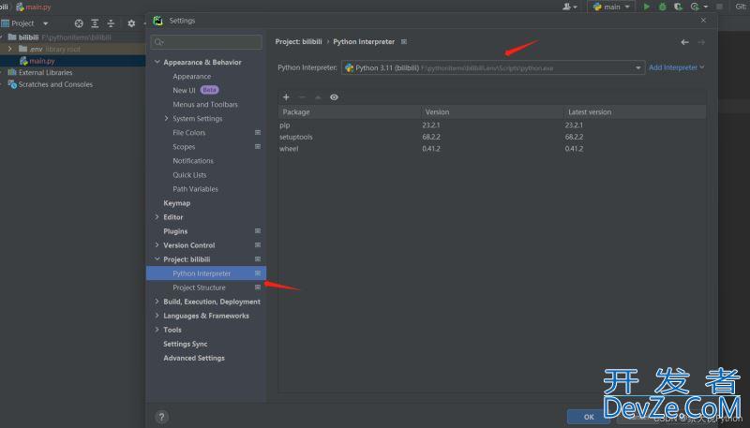Run with coverage icon in the toolbar

coord(678,7)
